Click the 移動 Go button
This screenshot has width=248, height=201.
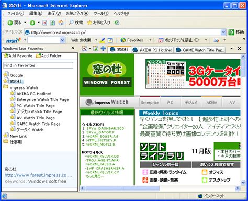pyautogui.click(x=236, y=32)
